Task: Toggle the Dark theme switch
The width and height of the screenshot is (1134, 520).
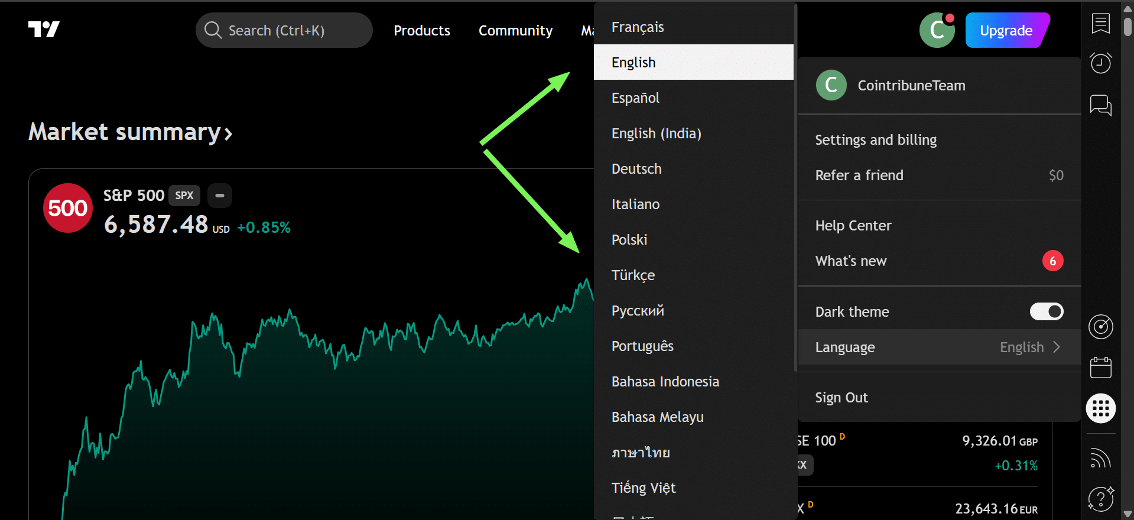Action: (1046, 311)
